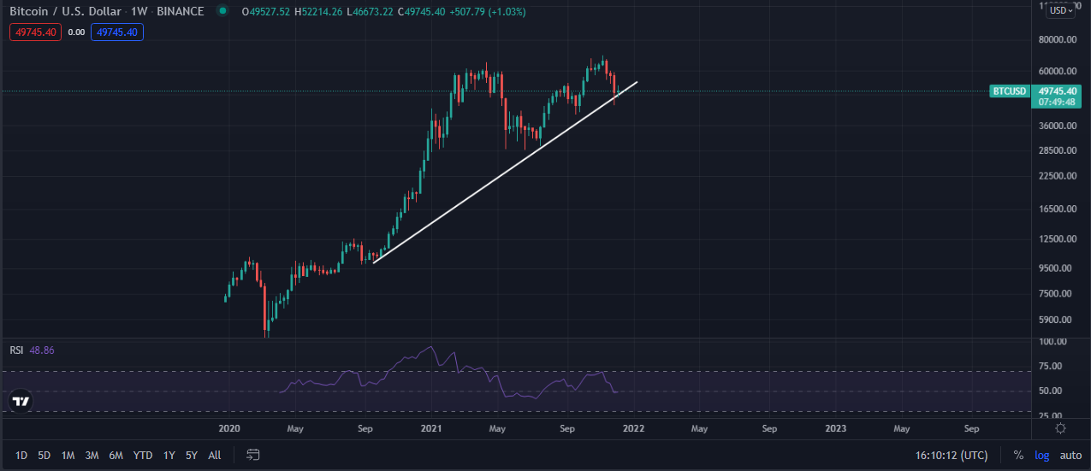The image size is (1091, 471).
Task: Select the 6M time range
Action: pyautogui.click(x=116, y=455)
